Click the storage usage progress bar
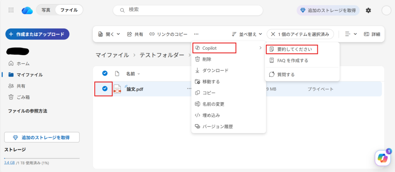Viewport: 395px width, 172px height. click(x=42, y=158)
